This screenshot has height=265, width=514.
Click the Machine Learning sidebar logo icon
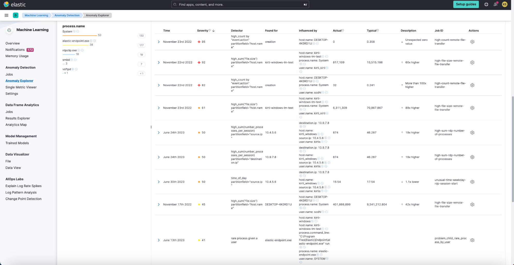tap(9, 30)
